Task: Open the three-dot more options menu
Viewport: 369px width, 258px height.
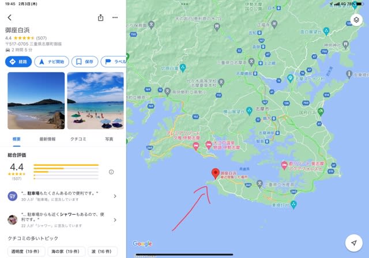Action: pos(115,17)
